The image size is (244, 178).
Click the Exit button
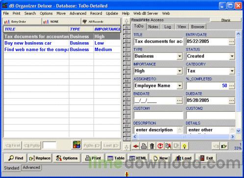point(206,158)
